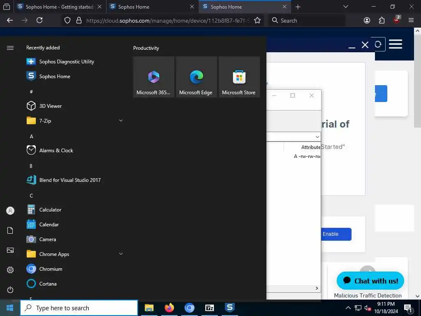Open a new Firefox tab
The image size is (421, 316).
click(x=298, y=7)
